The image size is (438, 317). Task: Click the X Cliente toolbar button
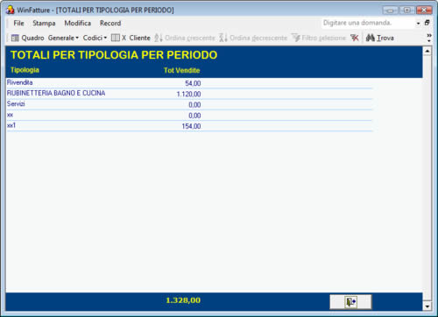(x=131, y=38)
